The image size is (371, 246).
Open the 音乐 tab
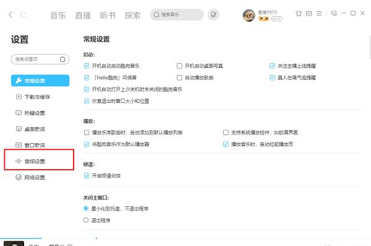58,15
